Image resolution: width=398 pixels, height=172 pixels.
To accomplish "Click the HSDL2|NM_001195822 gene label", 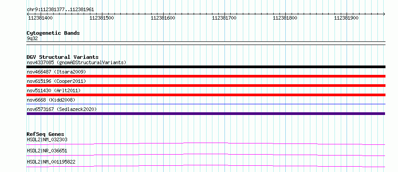I will [x=51, y=162].
